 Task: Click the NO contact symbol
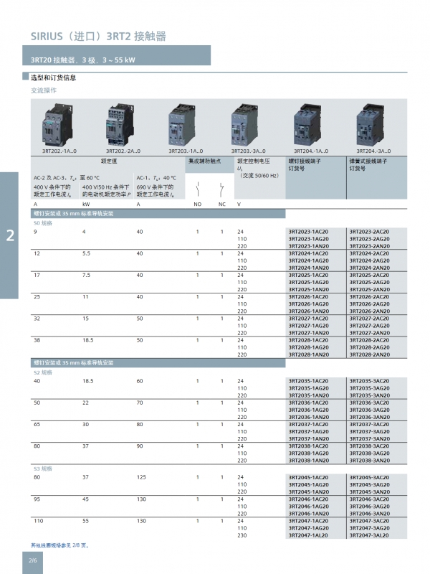click(198, 189)
